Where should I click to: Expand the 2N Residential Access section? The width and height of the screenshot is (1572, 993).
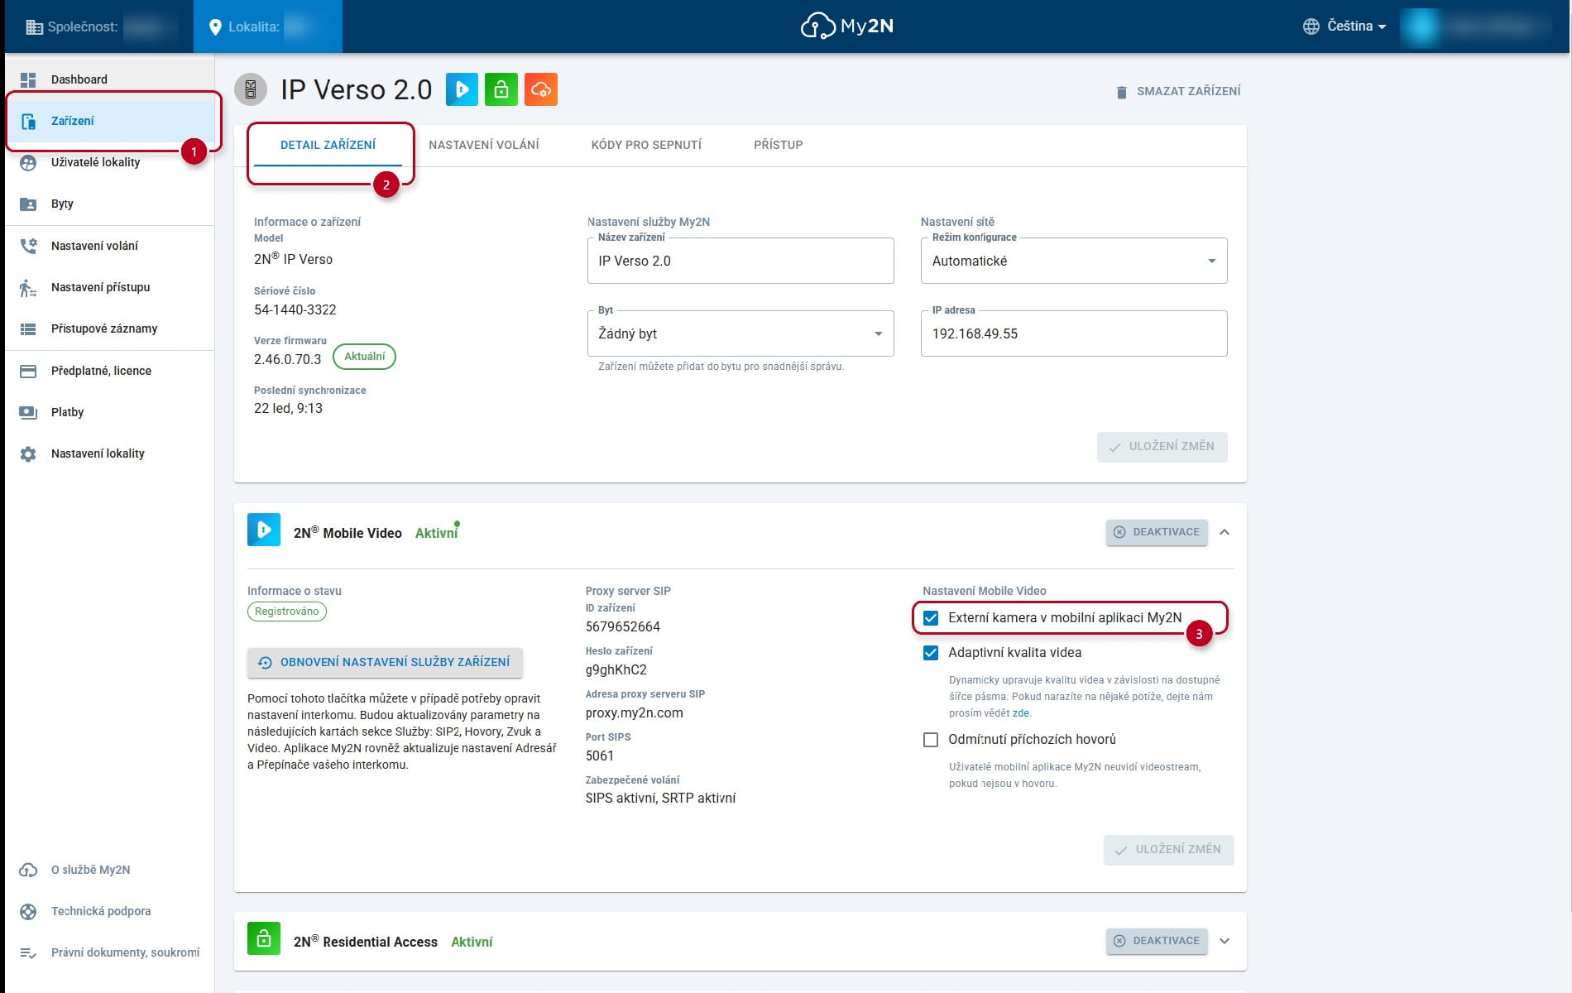(1225, 941)
